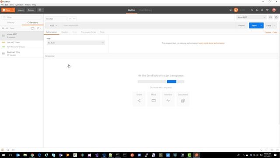Expand the Postman Echo collection
280x158 pixels.
(x=22, y=54)
